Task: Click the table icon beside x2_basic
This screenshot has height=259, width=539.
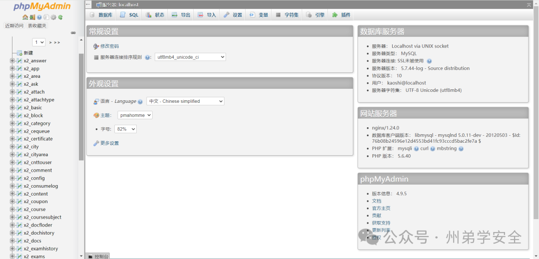Action: click(19, 107)
